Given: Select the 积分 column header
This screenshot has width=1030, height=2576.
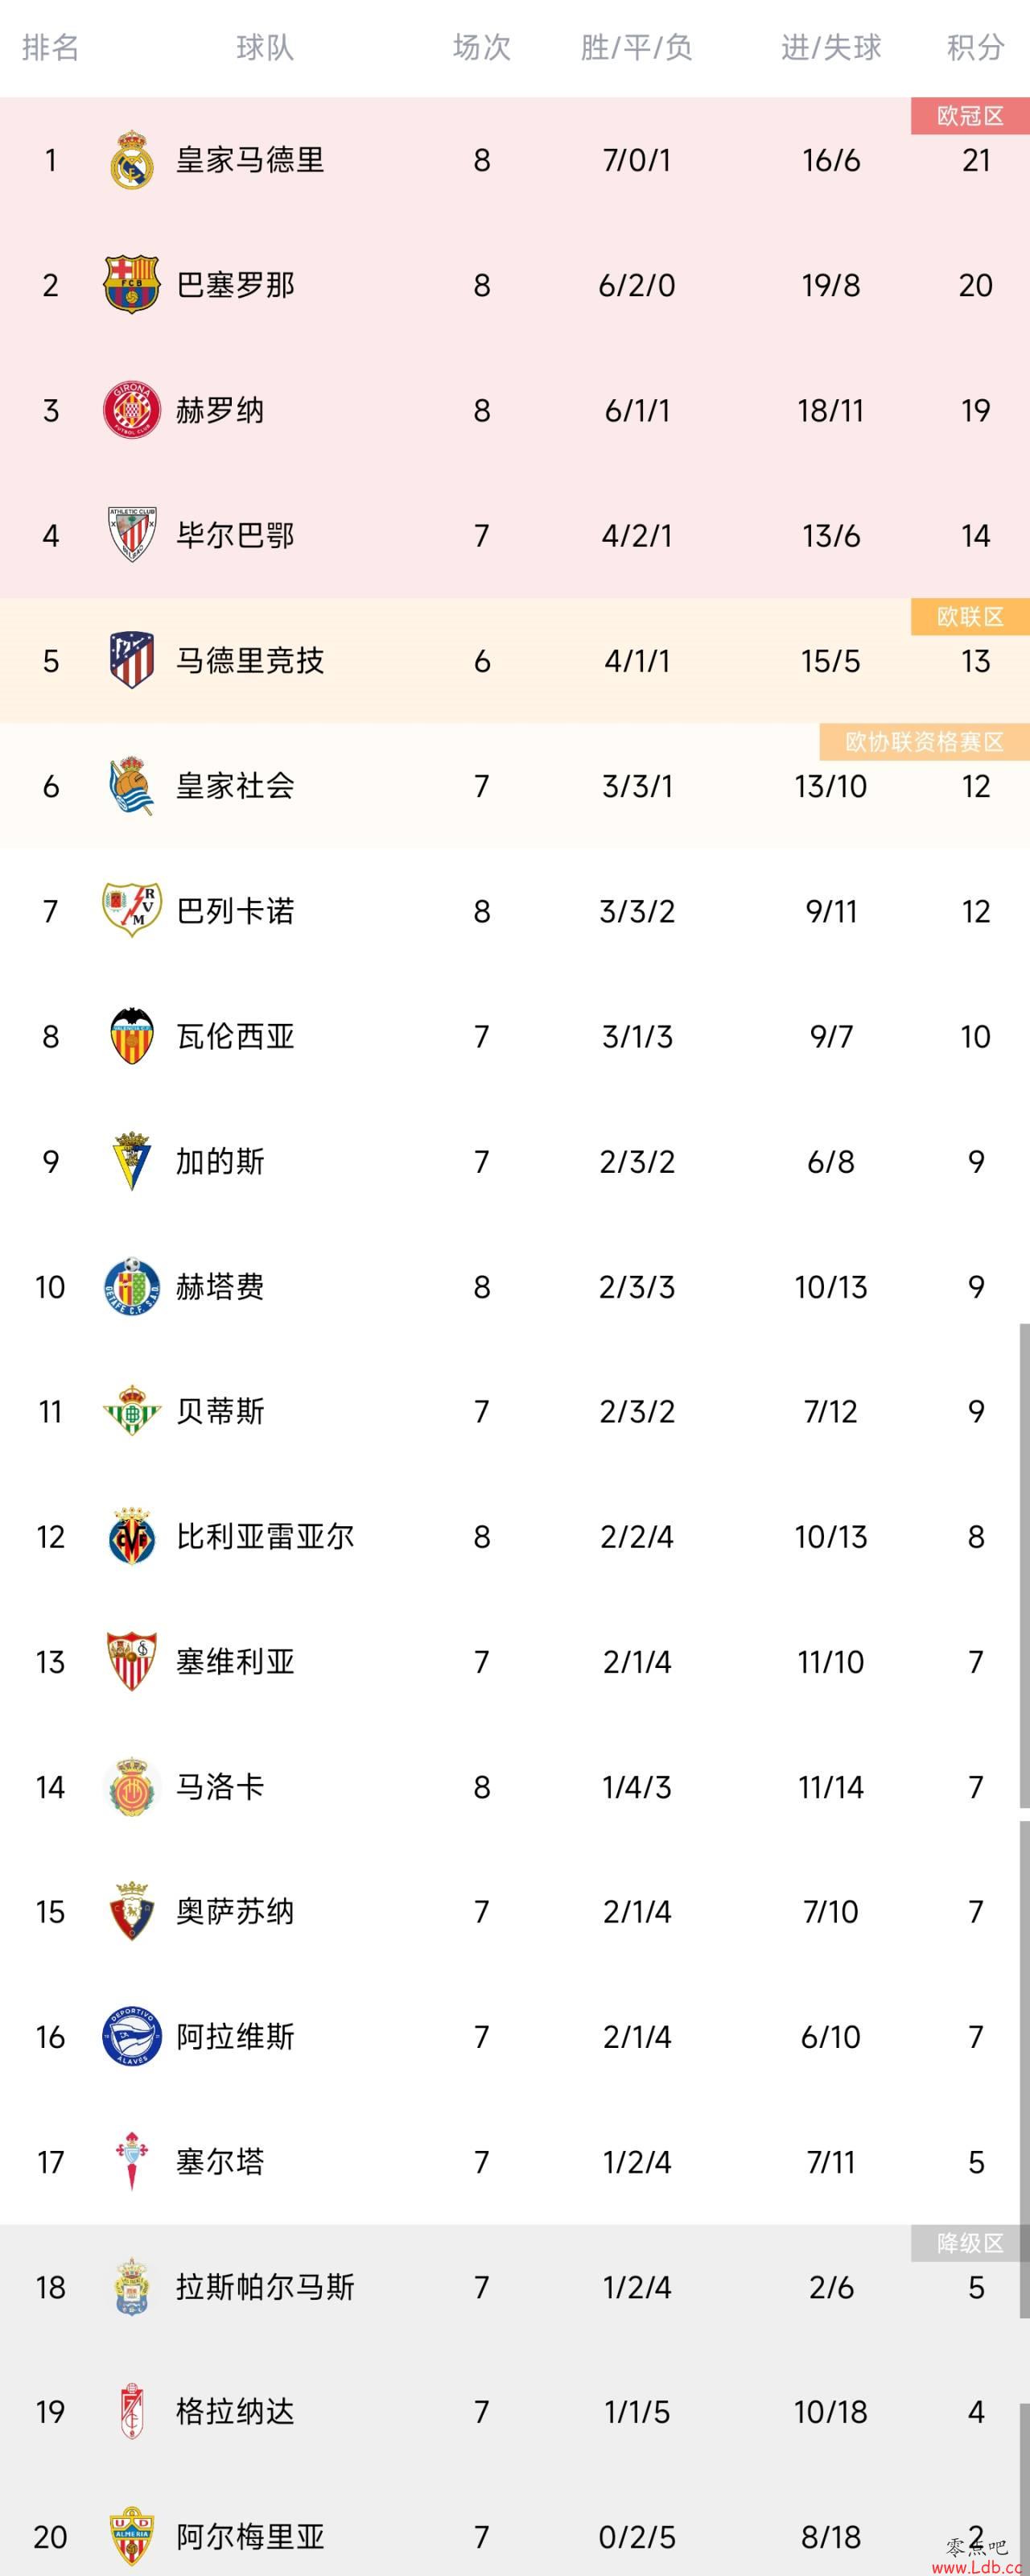Looking at the screenshot, I should point(975,47).
